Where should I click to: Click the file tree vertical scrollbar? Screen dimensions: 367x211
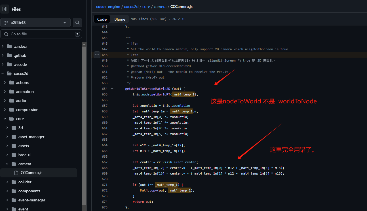click(x=84, y=126)
